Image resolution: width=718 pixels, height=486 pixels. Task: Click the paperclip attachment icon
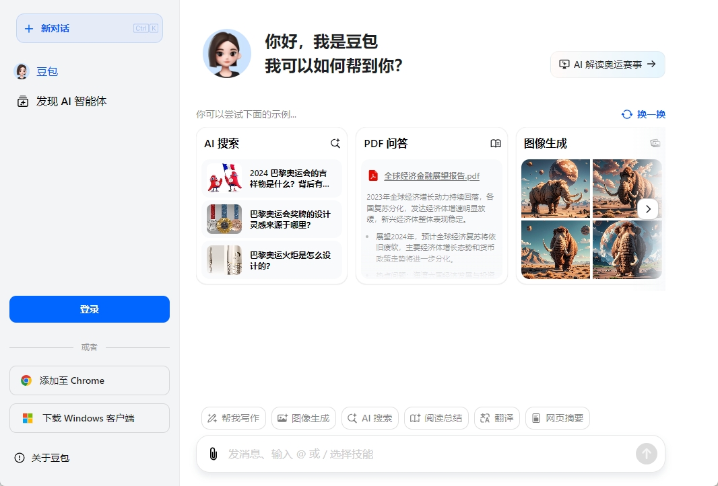click(x=214, y=454)
